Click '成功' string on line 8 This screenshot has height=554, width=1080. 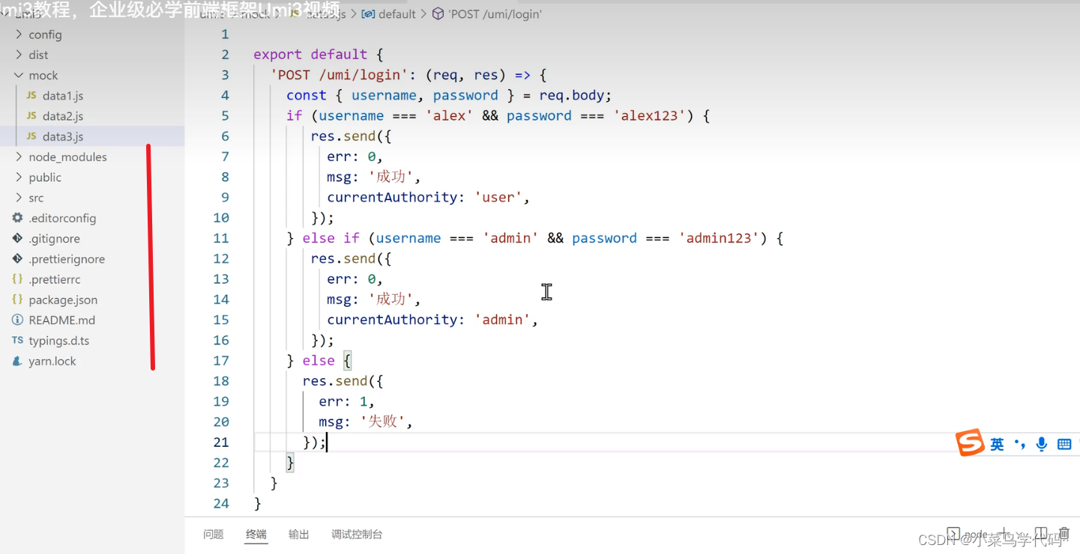(392, 177)
